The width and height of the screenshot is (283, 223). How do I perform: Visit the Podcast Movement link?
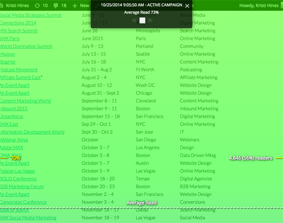point(19,69)
